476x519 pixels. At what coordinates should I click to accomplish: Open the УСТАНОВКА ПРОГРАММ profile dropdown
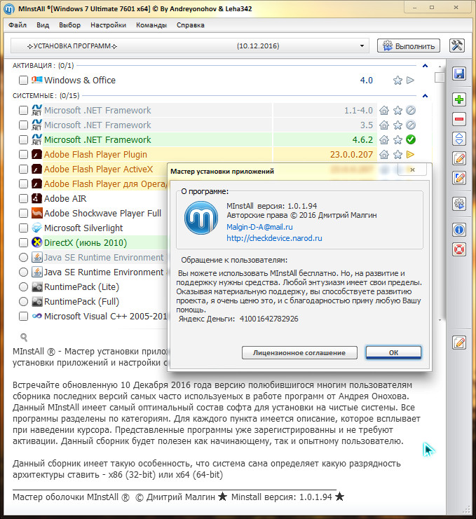tap(189, 46)
